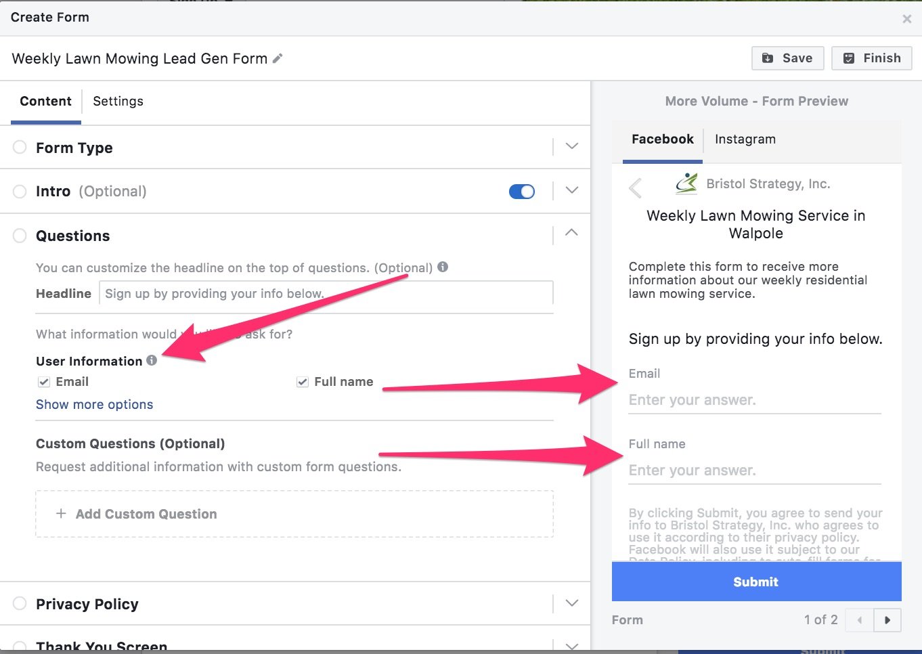Click the Form Type section title
This screenshot has width=922, height=654.
(74, 148)
